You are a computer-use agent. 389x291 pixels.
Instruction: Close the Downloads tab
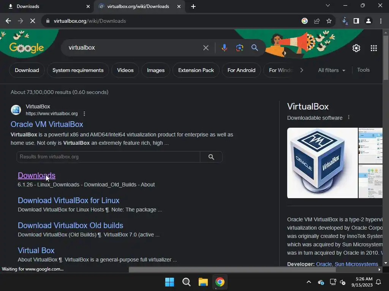click(88, 6)
